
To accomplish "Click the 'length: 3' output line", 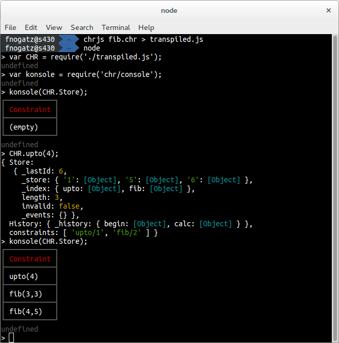I will (42, 197).
